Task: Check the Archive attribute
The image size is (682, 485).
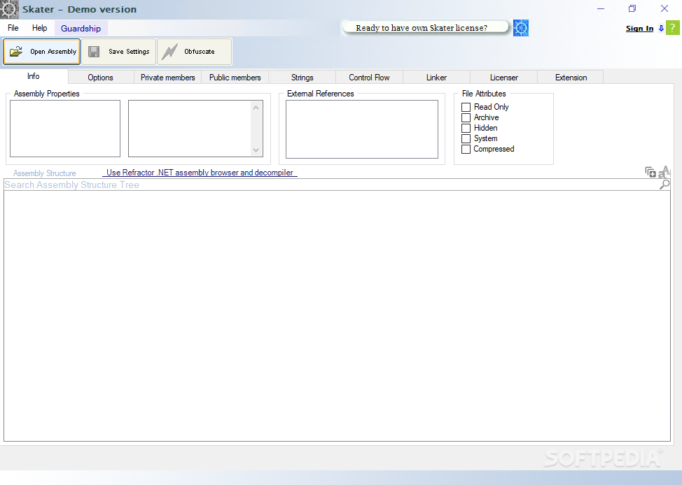Action: pos(466,117)
